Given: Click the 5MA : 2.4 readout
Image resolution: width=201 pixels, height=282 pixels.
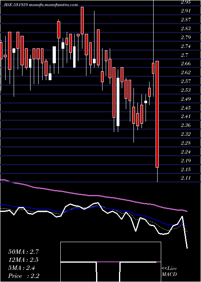Looking at the screenshot, I should pos(22,268).
